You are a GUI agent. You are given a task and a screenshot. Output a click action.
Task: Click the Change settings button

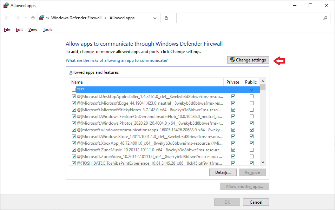[x=248, y=60]
